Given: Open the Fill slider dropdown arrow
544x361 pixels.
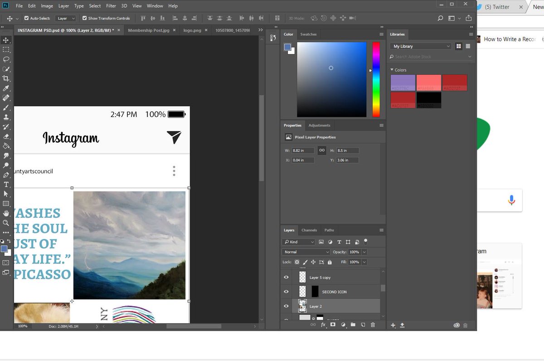Looking at the screenshot, I should coord(364,262).
